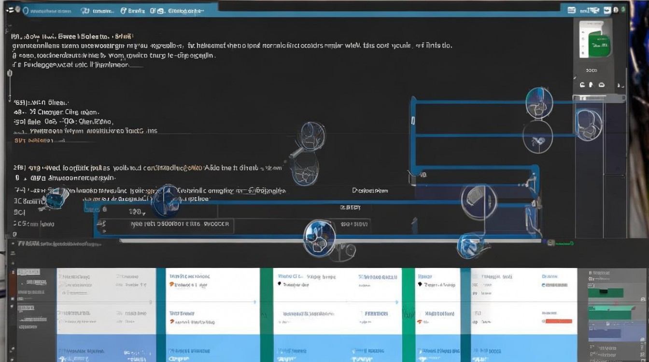
Task: Click the red bar in the bottom table
Action: [557, 321]
